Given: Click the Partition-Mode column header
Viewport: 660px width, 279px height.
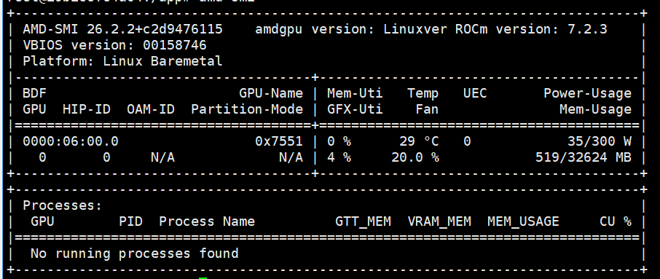Looking at the screenshot, I should (247, 109).
